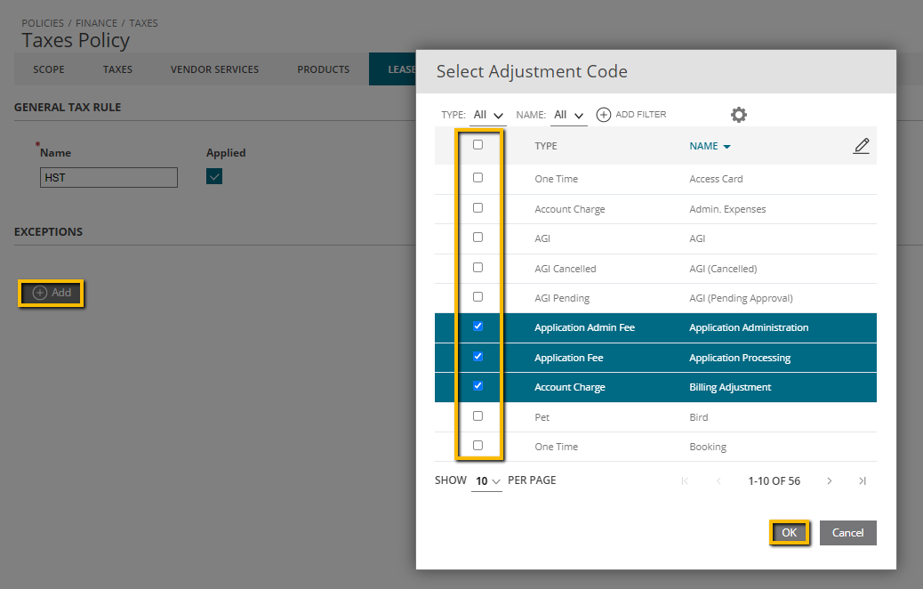Open the Show per page dropdown
The image size is (923, 589).
[486, 481]
